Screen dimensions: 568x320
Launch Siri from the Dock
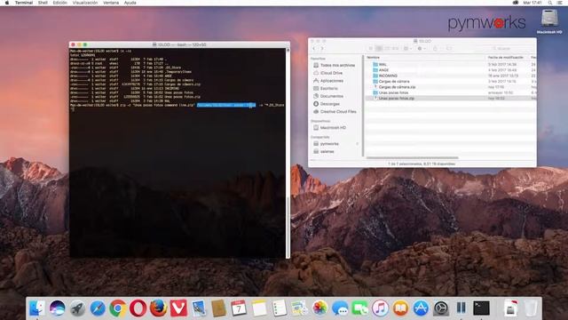tap(57, 308)
